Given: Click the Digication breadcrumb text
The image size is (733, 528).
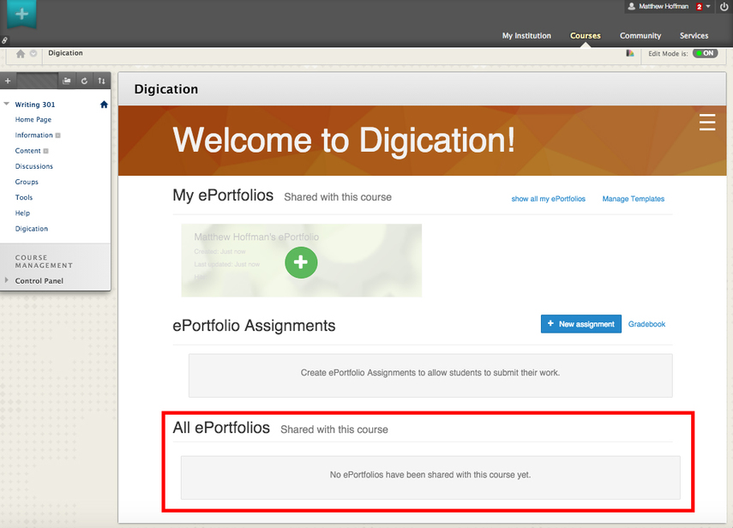Looking at the screenshot, I should point(65,53).
